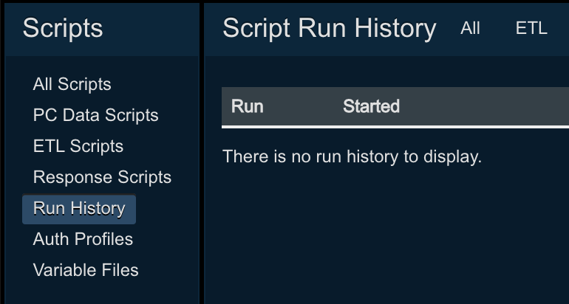Click the no run history message
569x304 pixels.
[x=352, y=156]
